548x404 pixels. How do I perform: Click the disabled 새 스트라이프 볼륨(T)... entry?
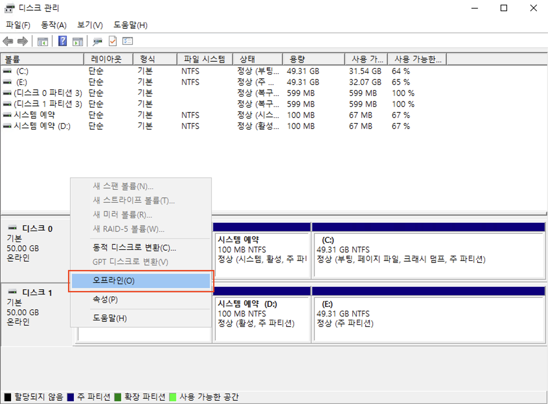coord(141,200)
